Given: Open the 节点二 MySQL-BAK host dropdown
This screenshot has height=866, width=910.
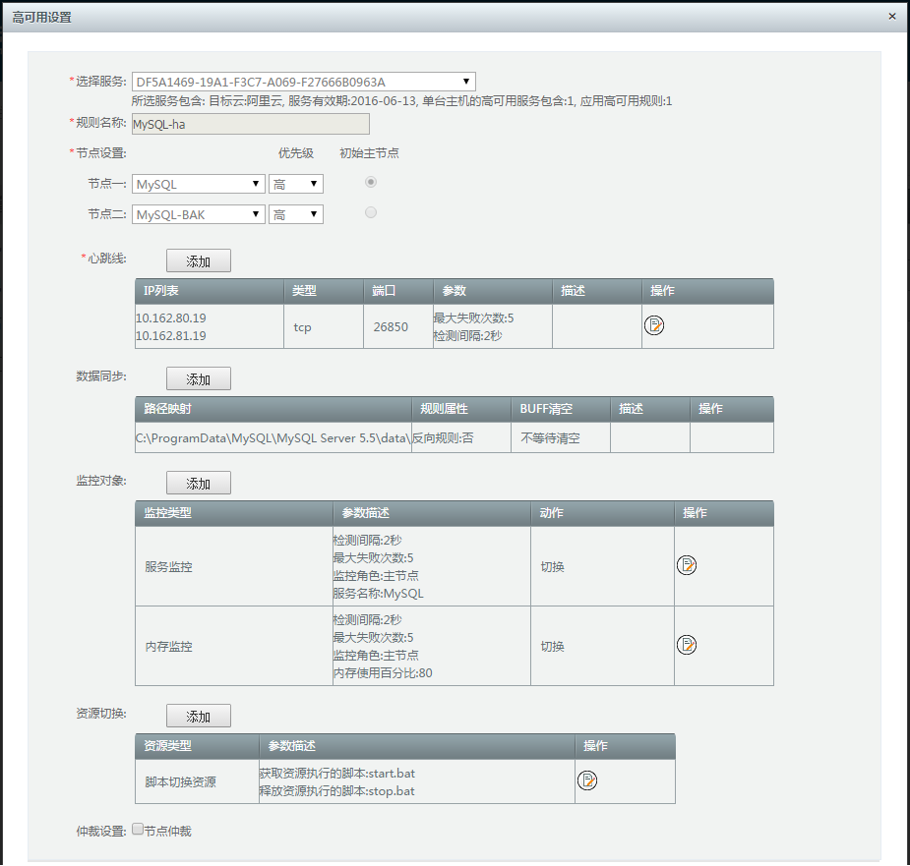Looking at the screenshot, I should (x=199, y=214).
